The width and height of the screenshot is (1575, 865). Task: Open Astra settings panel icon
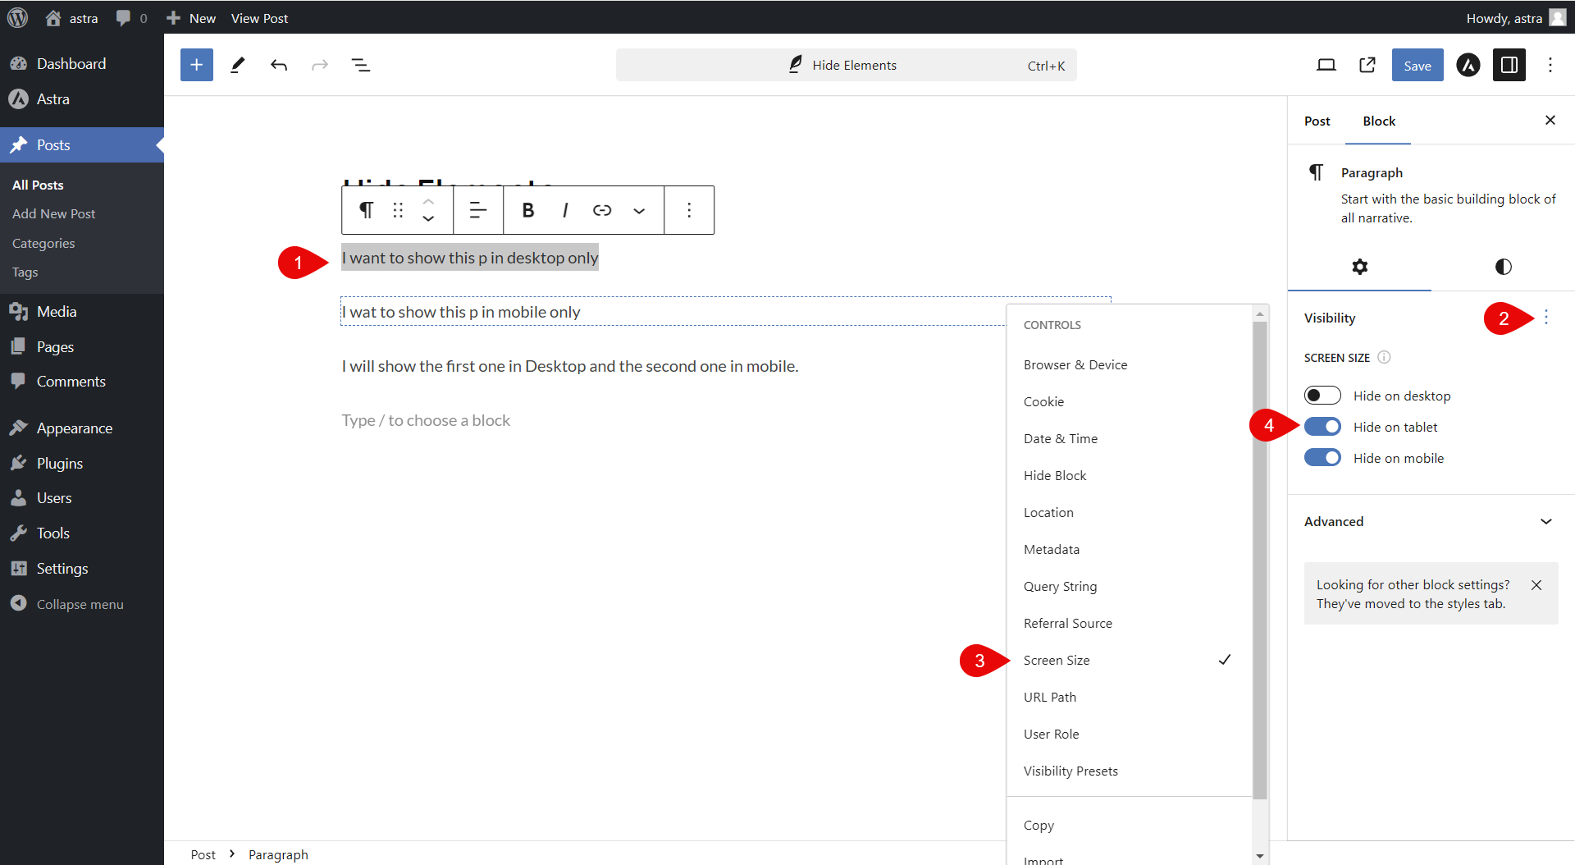1468,65
